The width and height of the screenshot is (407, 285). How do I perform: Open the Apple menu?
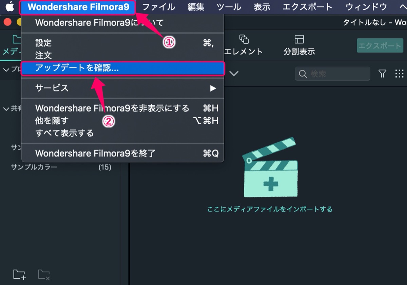[x=9, y=6]
